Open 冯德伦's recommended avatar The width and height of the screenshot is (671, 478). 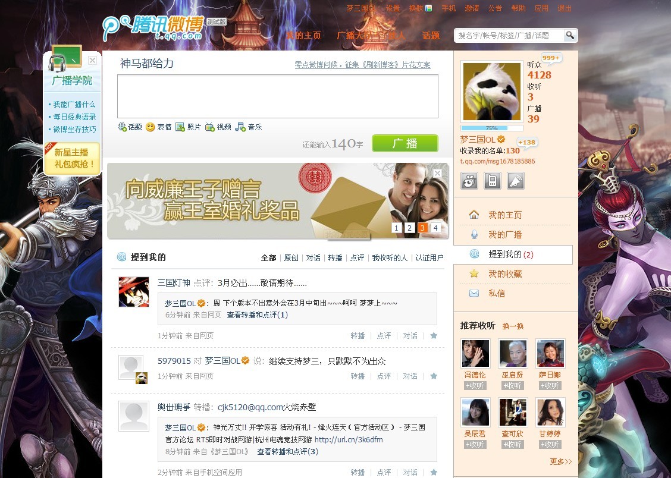pos(475,354)
